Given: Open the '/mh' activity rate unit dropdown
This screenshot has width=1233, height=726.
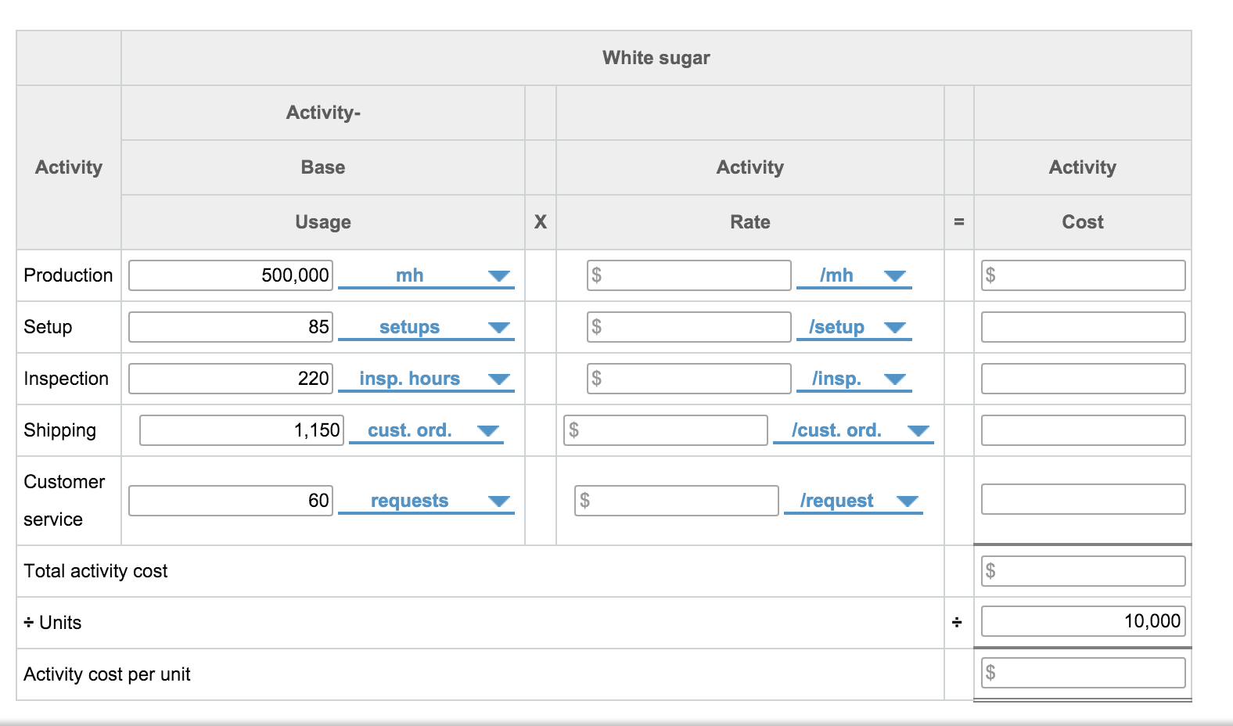Looking at the screenshot, I should tap(854, 275).
